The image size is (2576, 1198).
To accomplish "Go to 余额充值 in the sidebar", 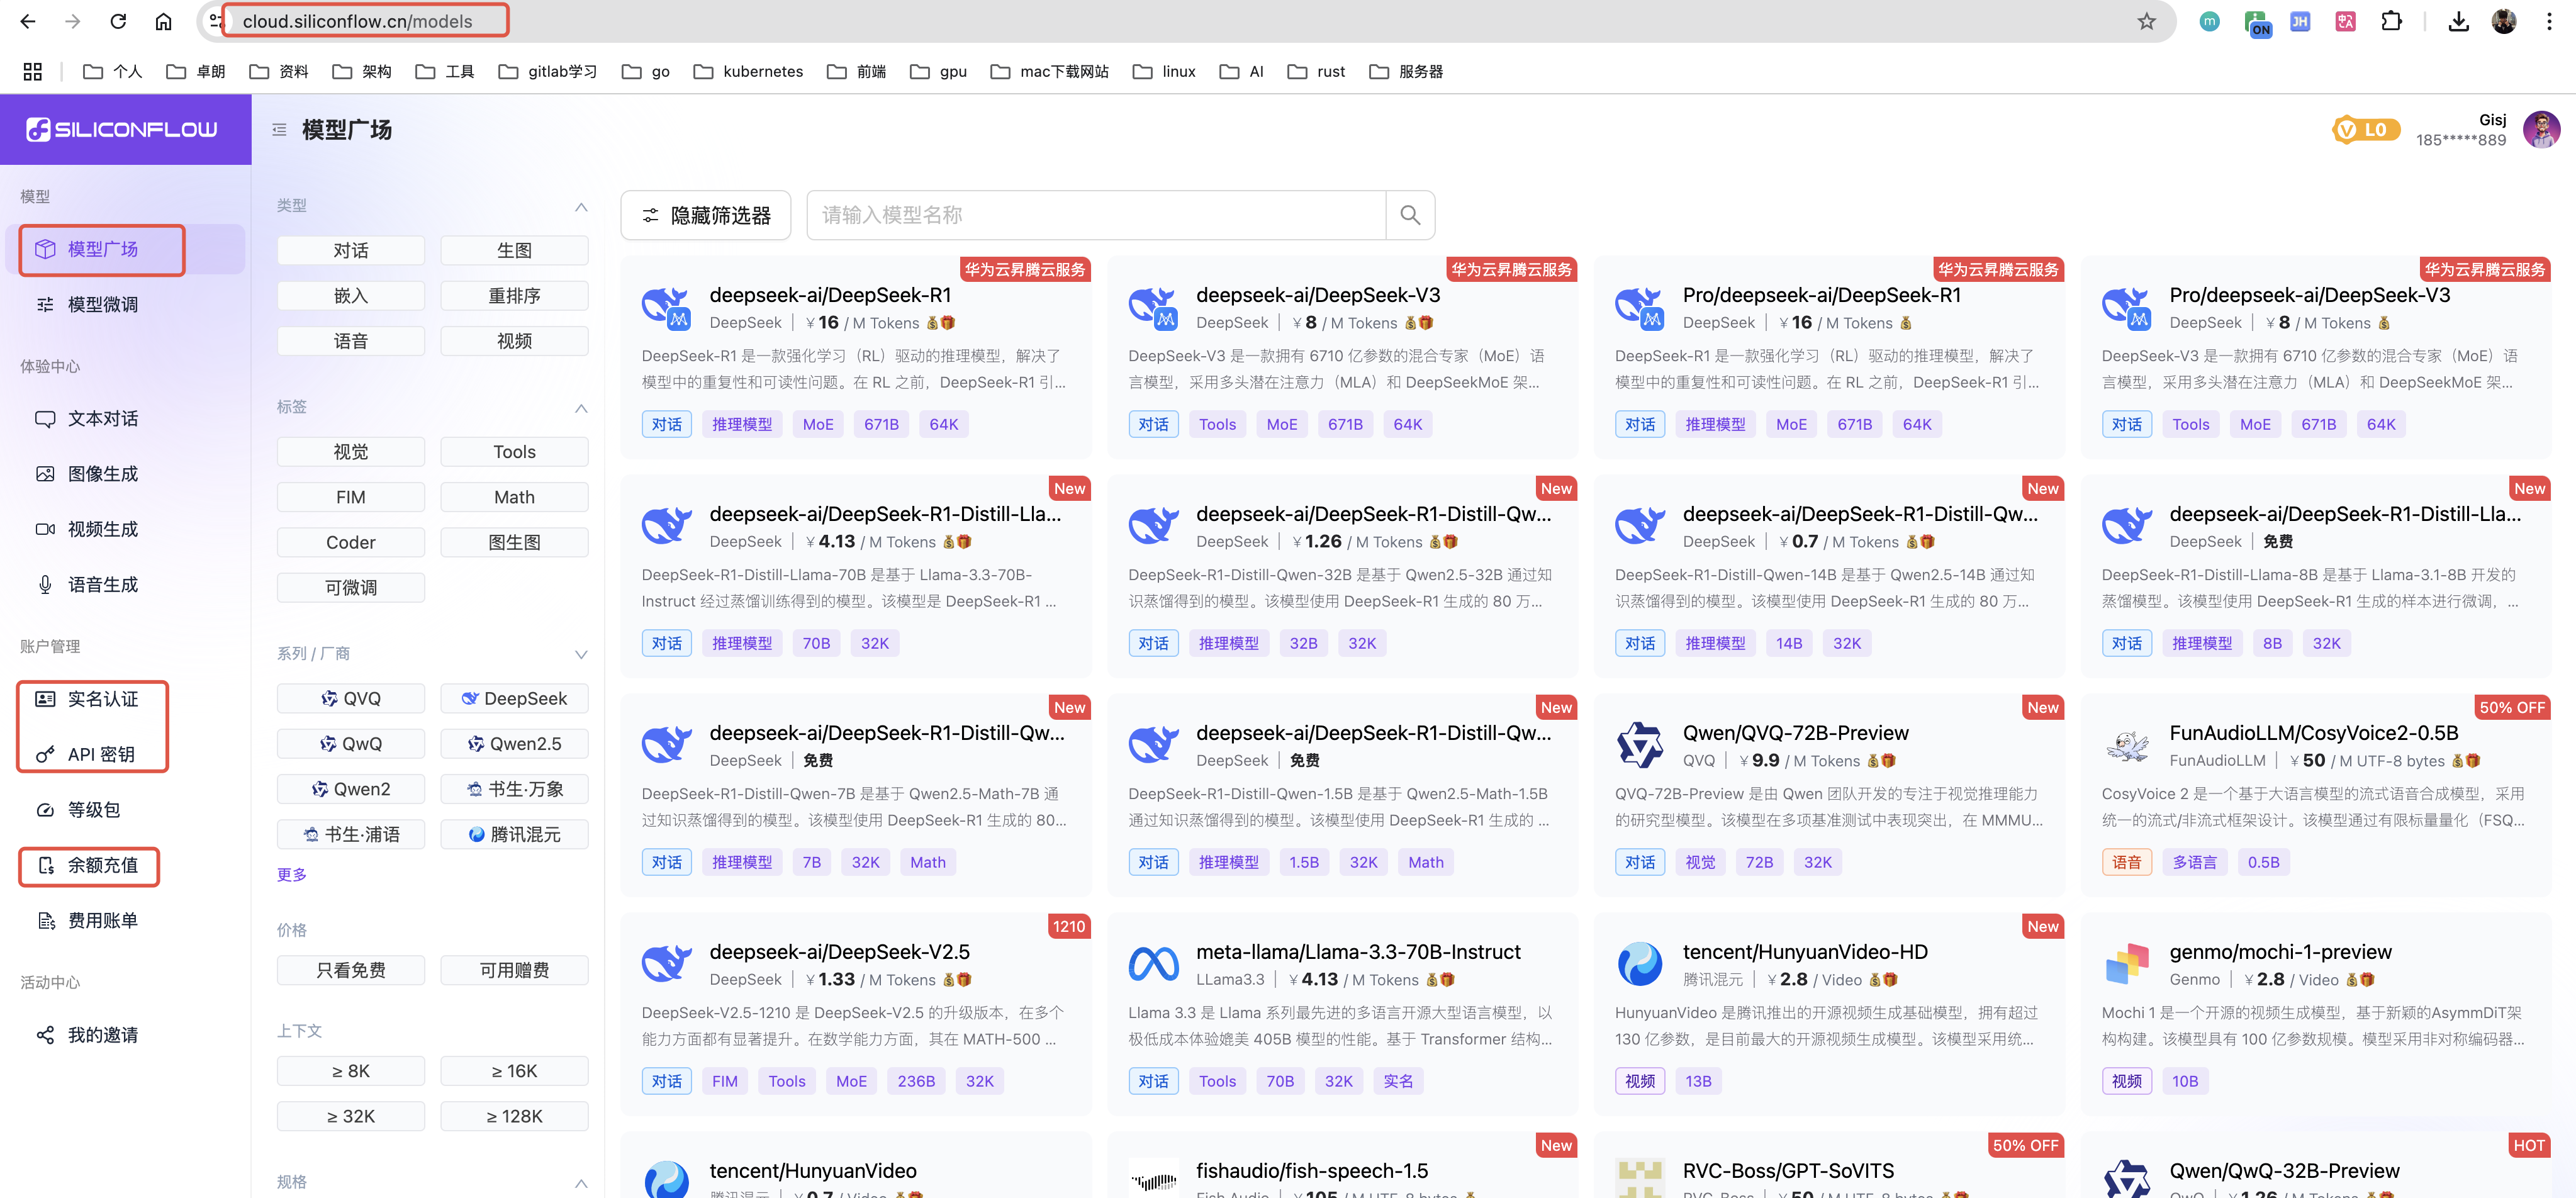I will 102,865.
